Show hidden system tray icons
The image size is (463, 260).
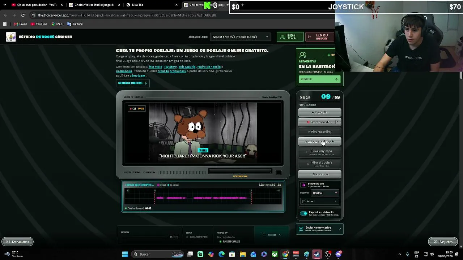click(400, 254)
